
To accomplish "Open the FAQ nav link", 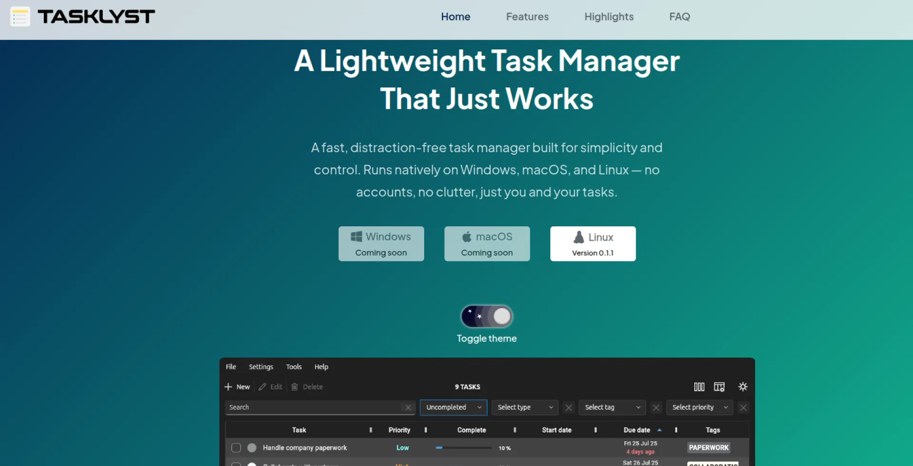I will click(x=680, y=17).
